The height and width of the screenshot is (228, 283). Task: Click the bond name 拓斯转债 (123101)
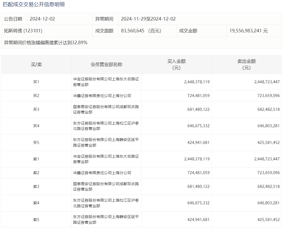[x=23, y=31]
